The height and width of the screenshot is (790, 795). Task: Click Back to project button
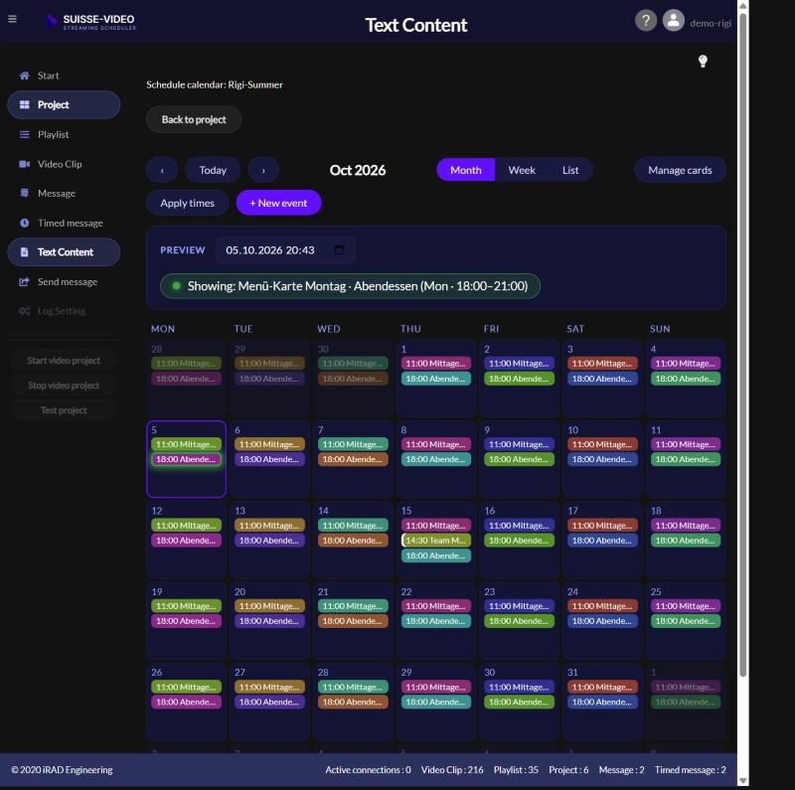tap(194, 119)
